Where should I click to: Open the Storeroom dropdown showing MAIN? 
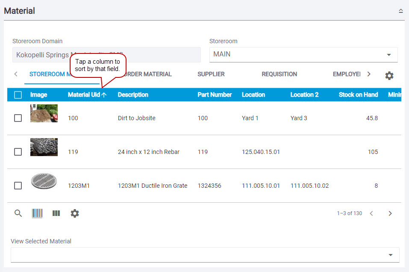coord(303,55)
